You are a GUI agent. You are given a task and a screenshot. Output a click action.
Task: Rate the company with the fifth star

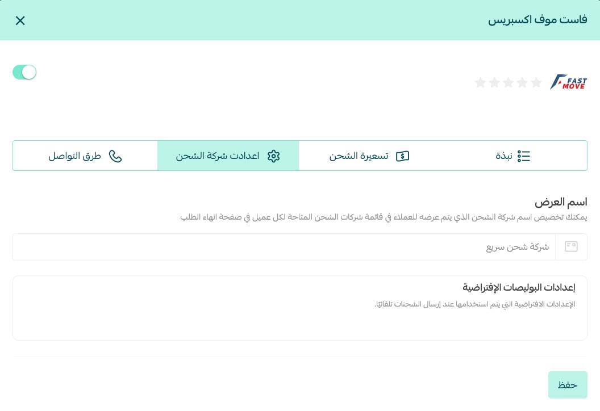pyautogui.click(x=480, y=82)
